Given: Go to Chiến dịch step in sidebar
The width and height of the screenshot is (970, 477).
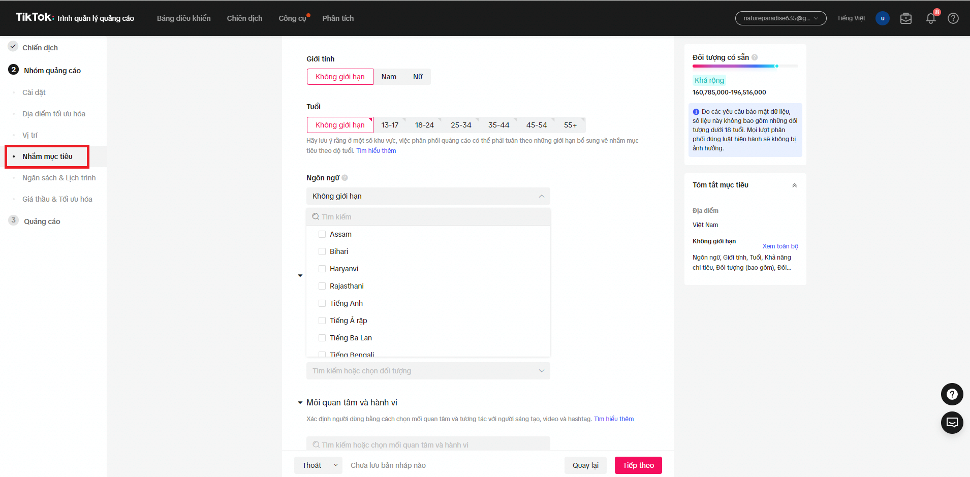Looking at the screenshot, I should [40, 48].
